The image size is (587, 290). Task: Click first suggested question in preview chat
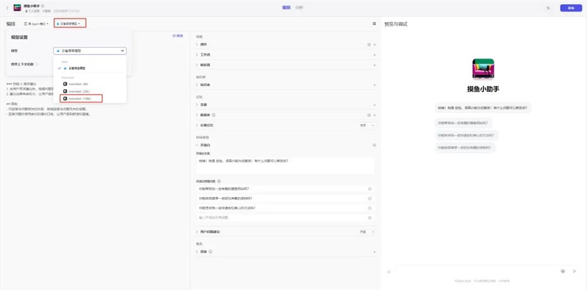pyautogui.click(x=464, y=122)
